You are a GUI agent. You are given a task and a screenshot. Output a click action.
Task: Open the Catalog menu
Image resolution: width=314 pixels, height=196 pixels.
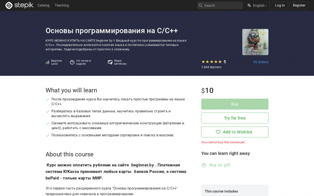pos(43,5)
